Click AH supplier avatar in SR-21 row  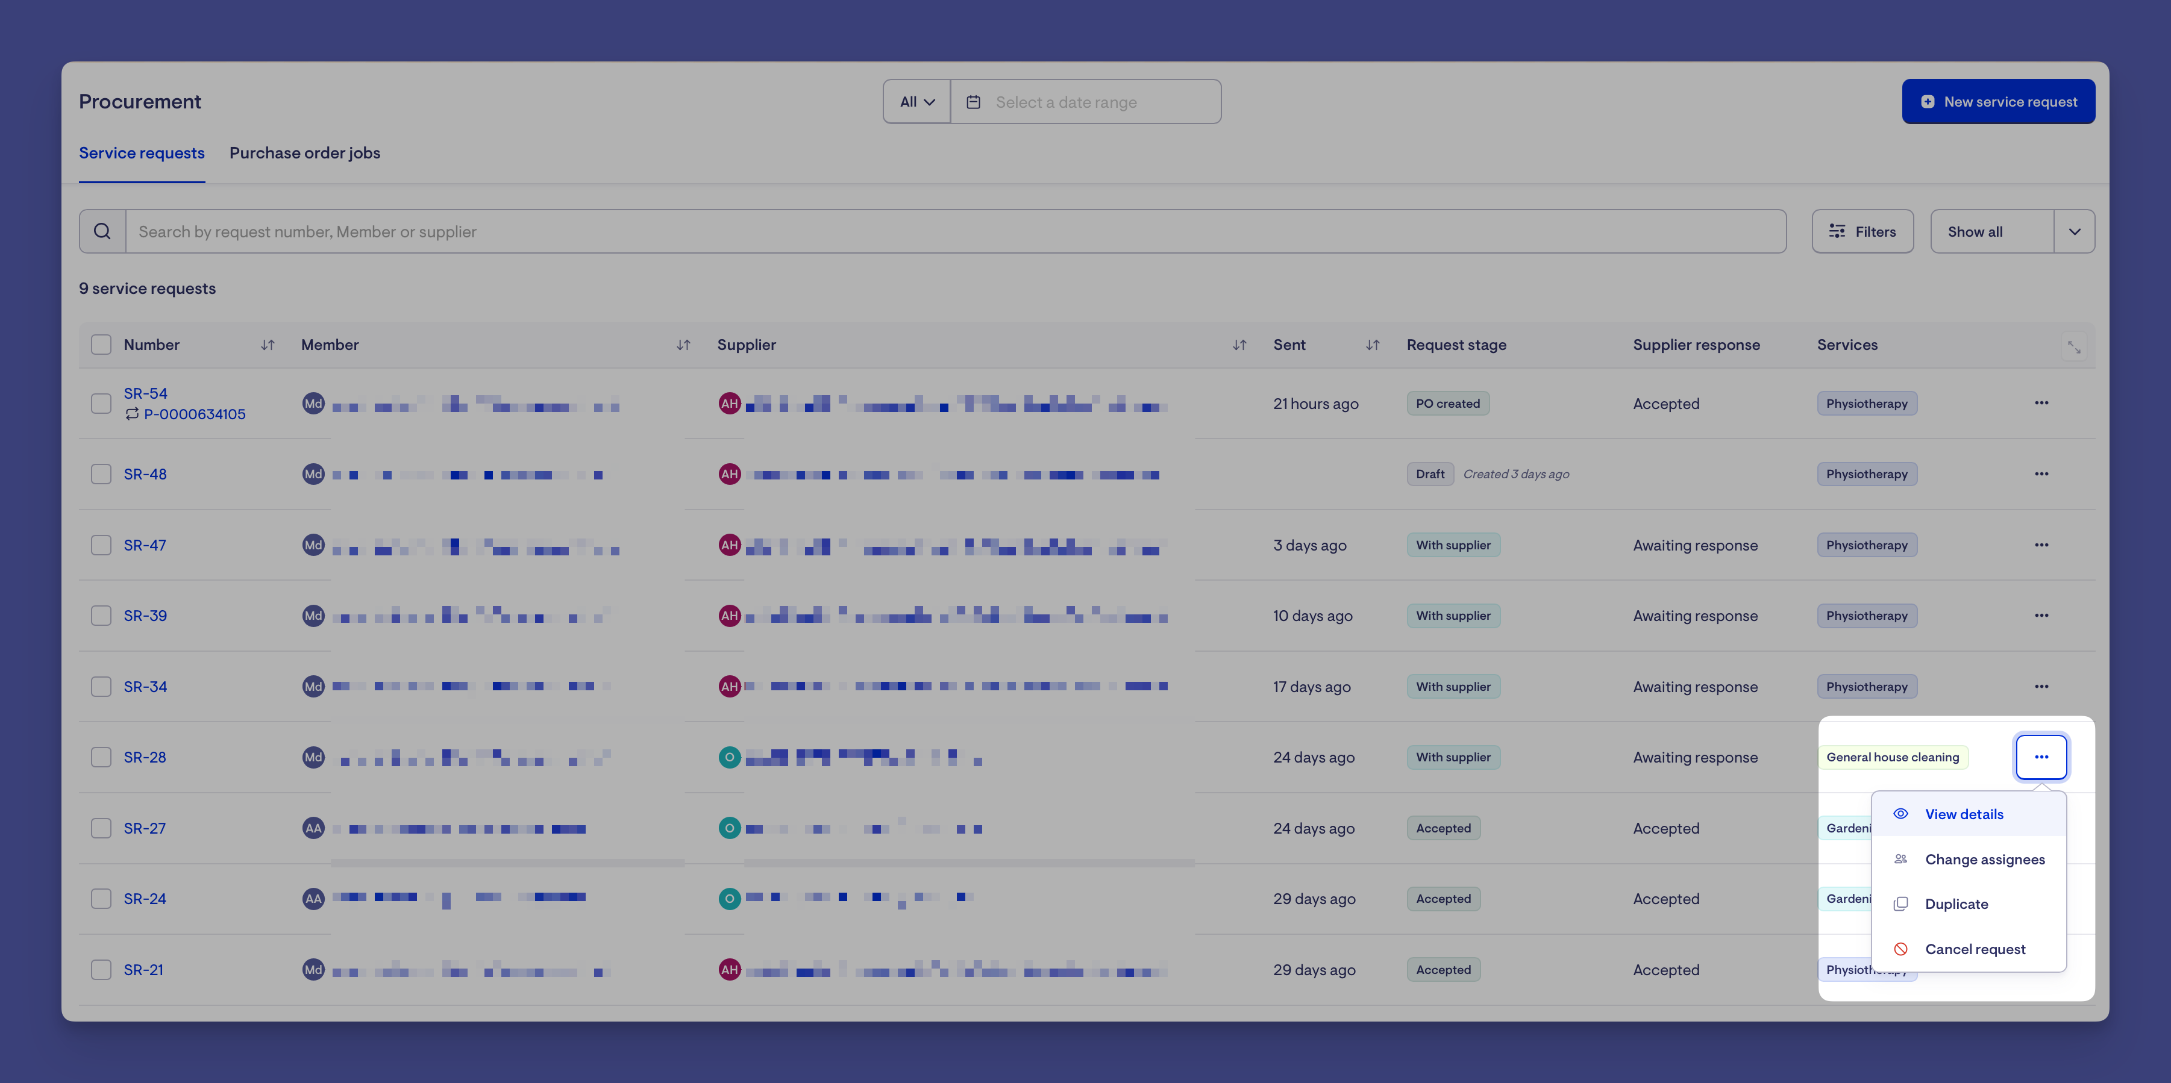(730, 969)
